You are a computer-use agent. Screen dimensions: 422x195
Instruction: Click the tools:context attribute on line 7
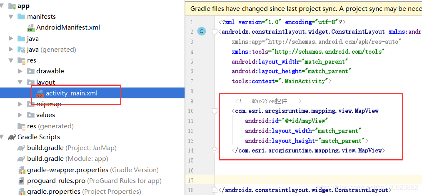click(x=282, y=81)
